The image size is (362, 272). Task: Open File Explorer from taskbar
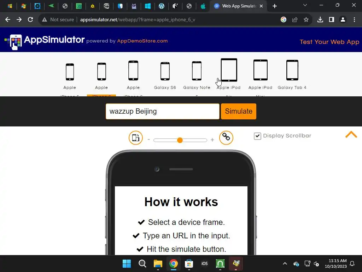pyautogui.click(x=158, y=263)
